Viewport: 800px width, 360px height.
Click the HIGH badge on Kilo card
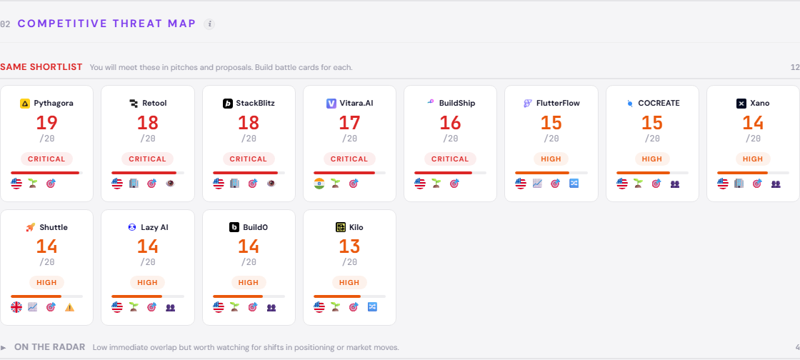coord(349,282)
